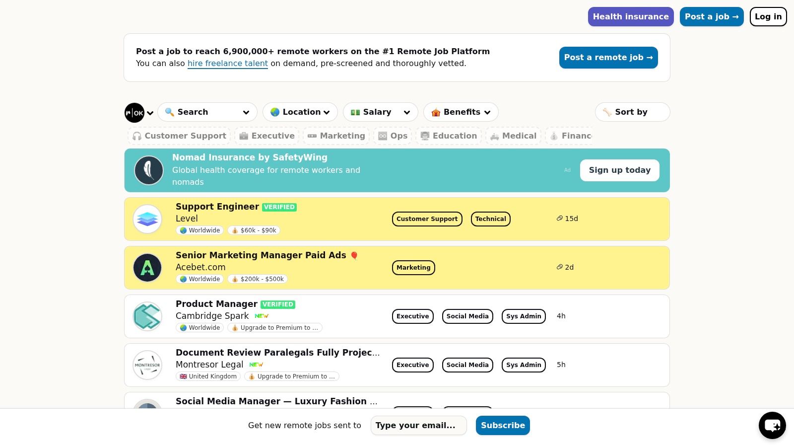Screen dimensions: 794x447
Task: Expand the Search dropdown
Action: 246,112
